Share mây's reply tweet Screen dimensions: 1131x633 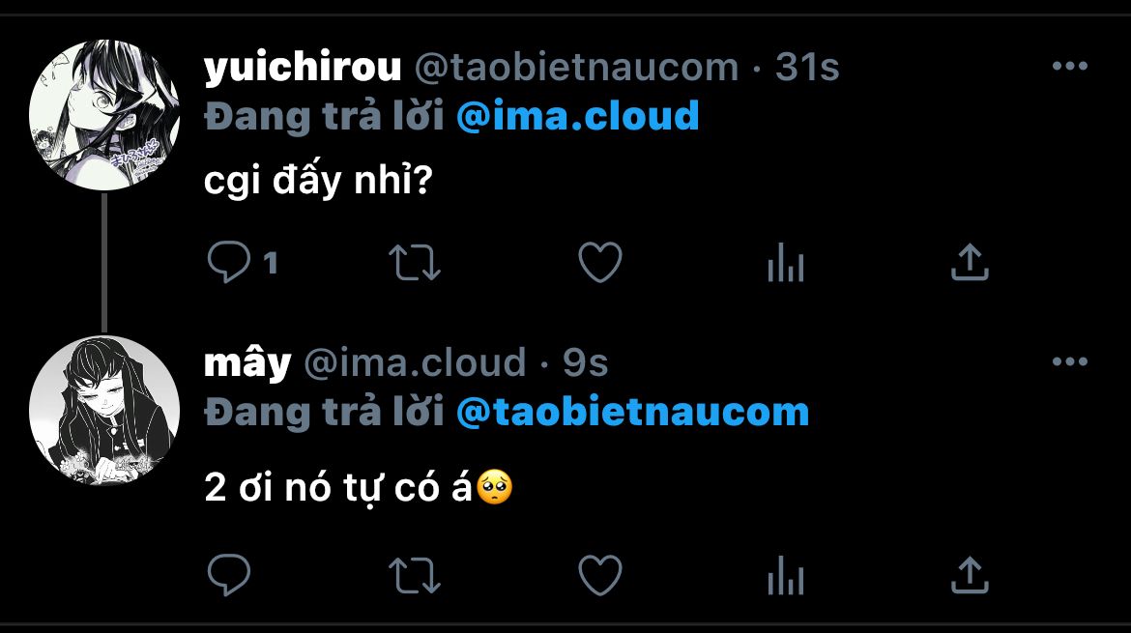(x=970, y=576)
